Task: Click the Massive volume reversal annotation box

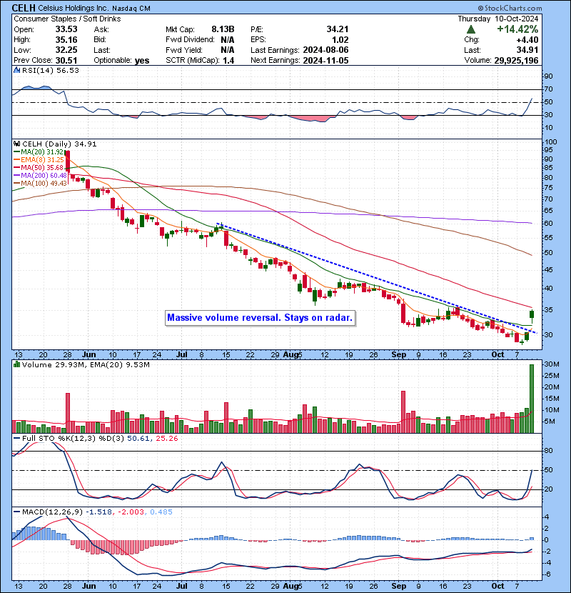Action: (x=260, y=318)
